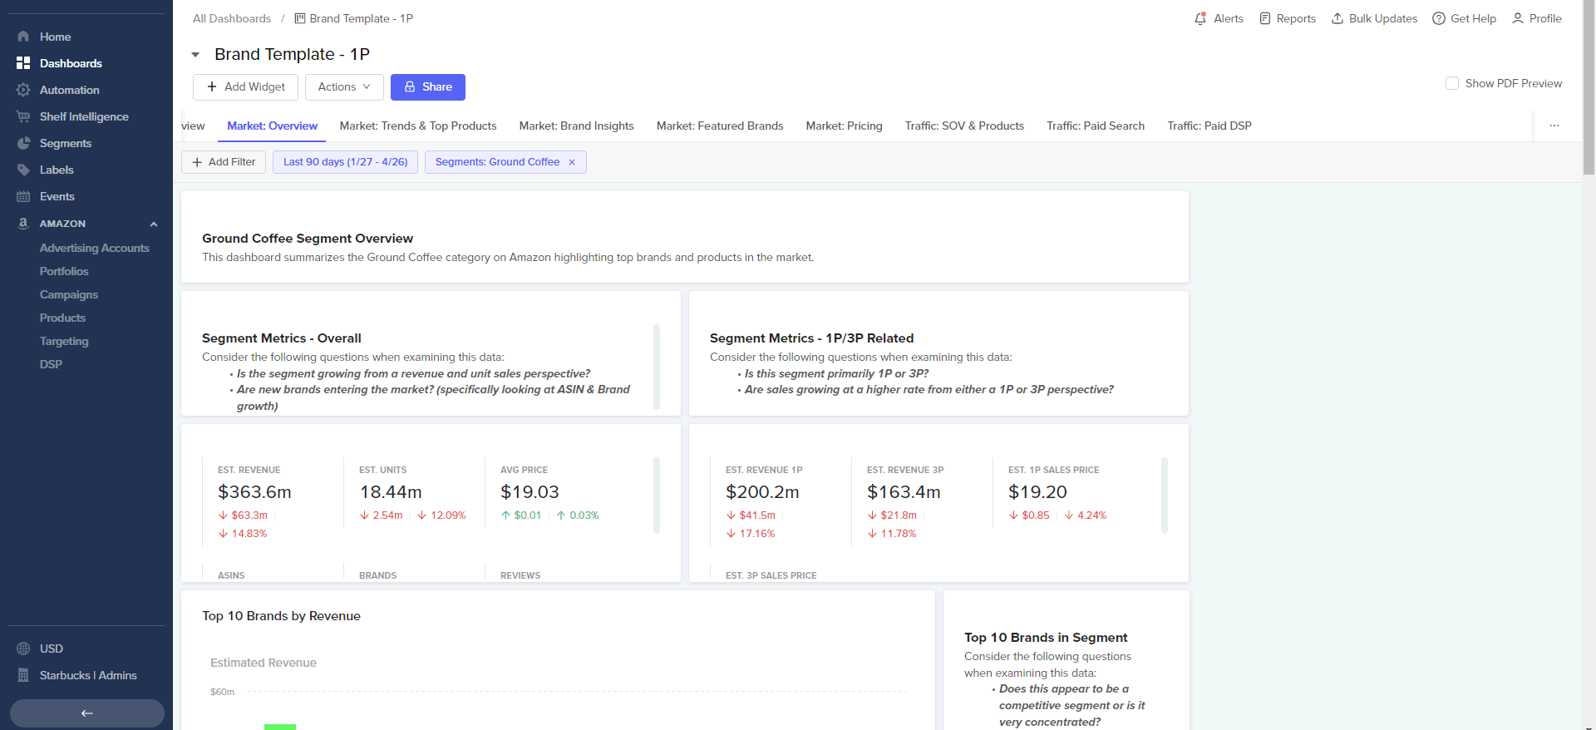Click the 18.44m Est. Units value

pyautogui.click(x=391, y=492)
